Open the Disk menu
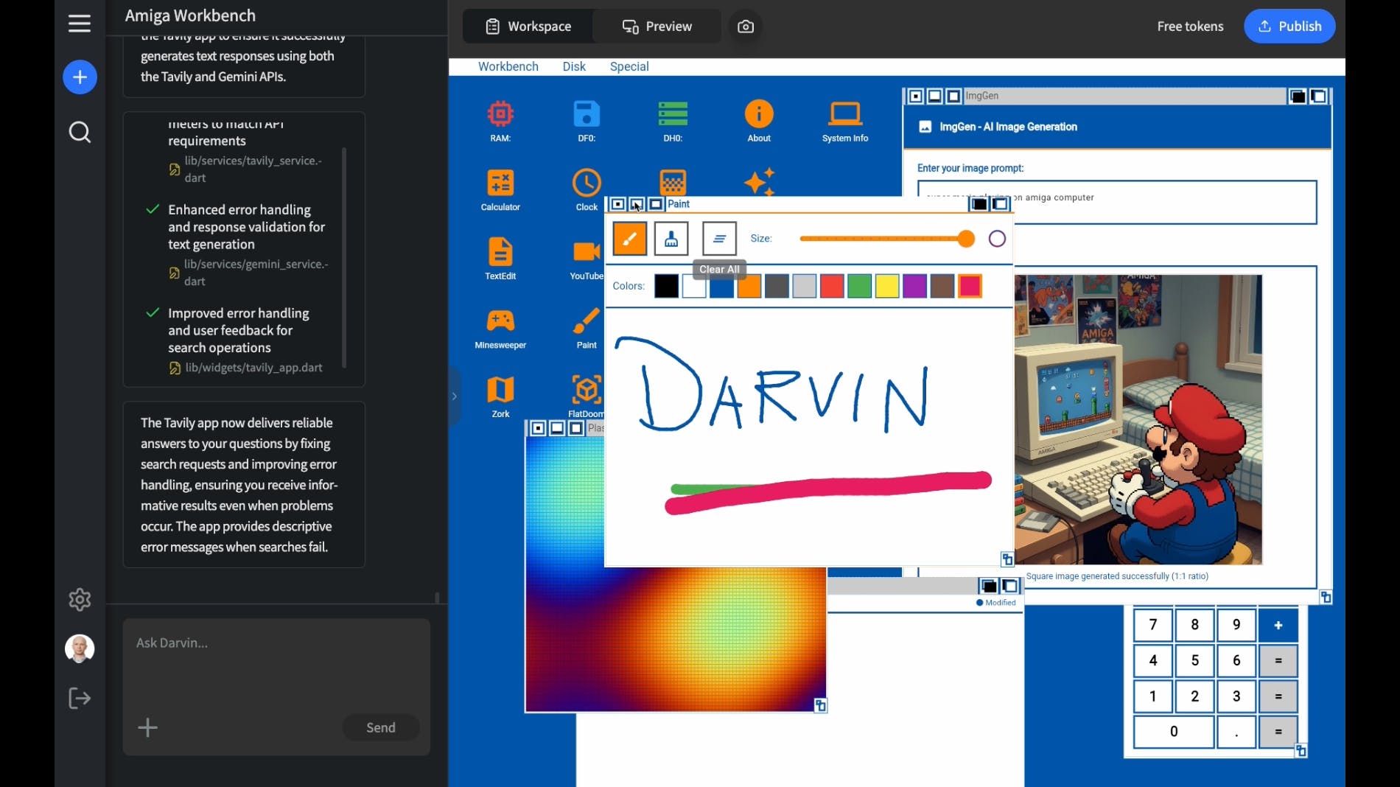This screenshot has height=787, width=1400. click(x=574, y=66)
